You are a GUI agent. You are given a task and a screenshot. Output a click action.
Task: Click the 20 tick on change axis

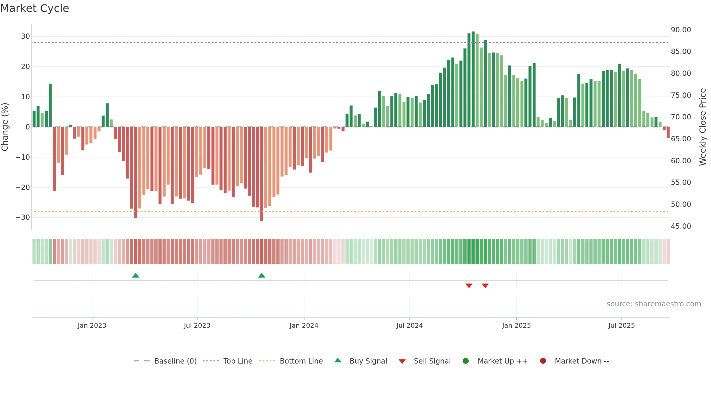pos(25,67)
